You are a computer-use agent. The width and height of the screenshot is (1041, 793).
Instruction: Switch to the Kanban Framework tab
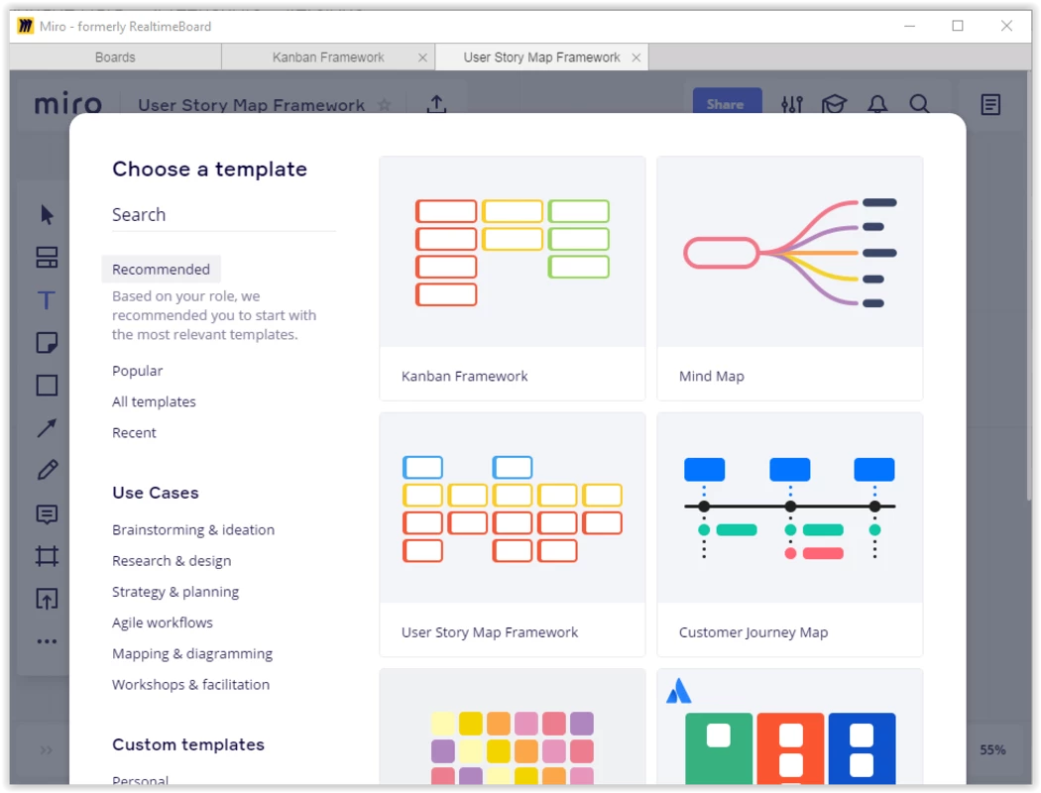(327, 57)
